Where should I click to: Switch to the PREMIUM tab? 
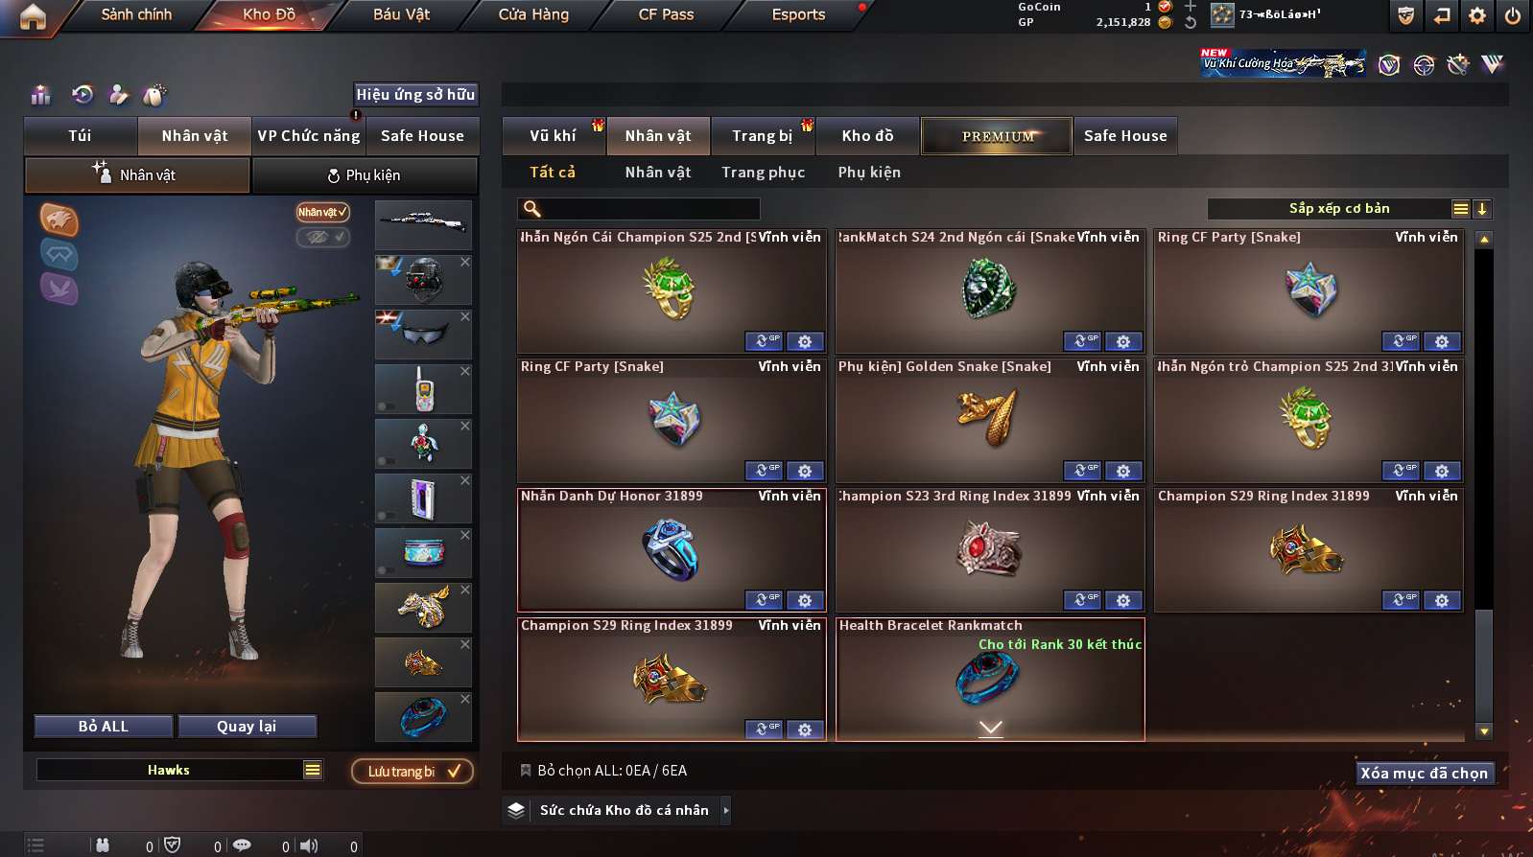[997, 136]
